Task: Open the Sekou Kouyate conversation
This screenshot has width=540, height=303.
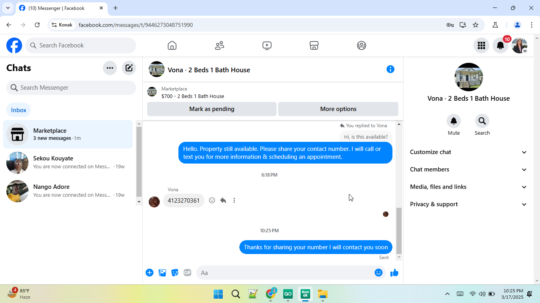Action: pyautogui.click(x=68, y=163)
